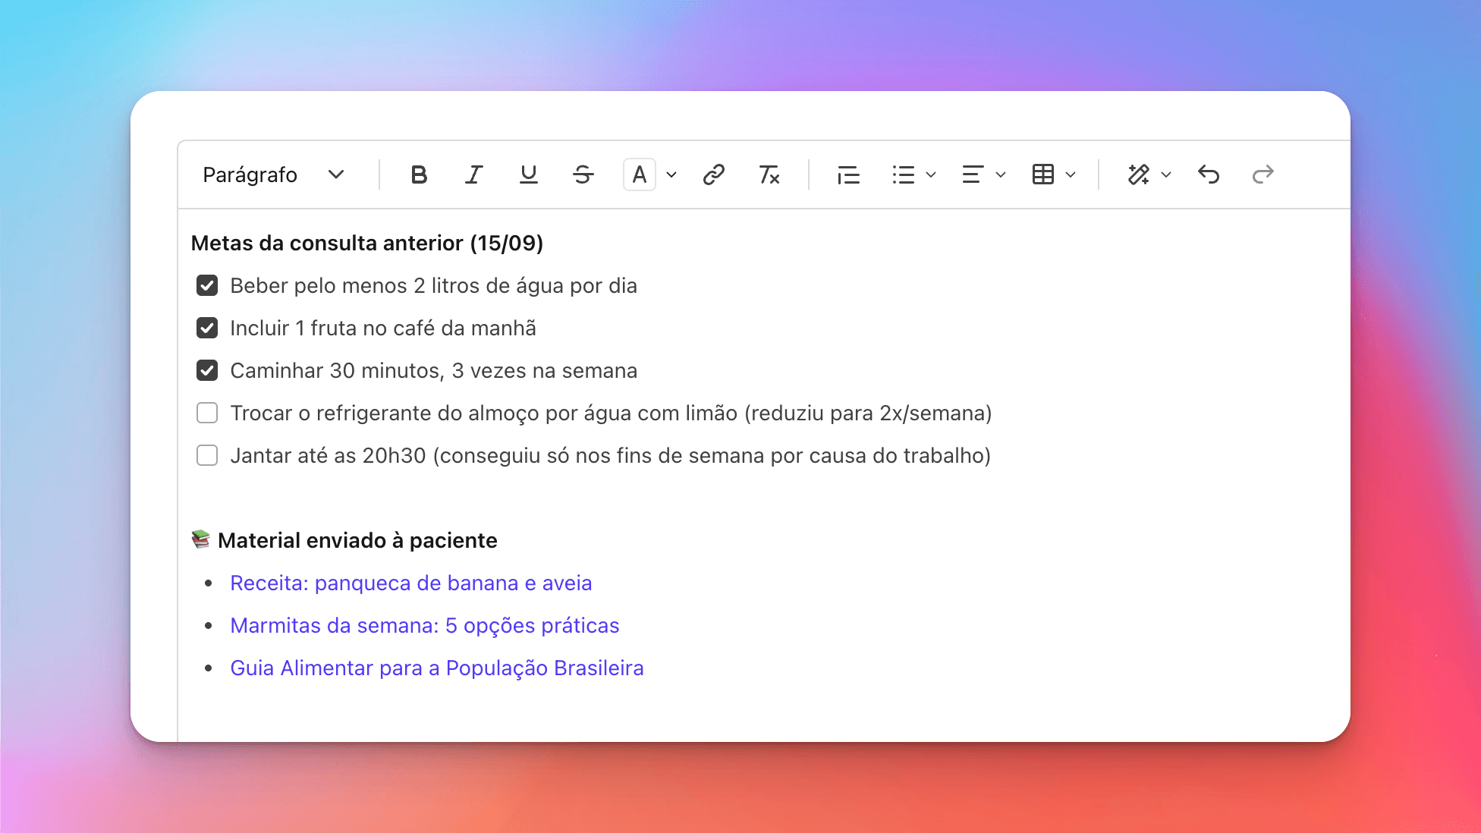Click the insert table icon

click(x=1043, y=175)
